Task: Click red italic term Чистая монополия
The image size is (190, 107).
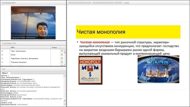Action: 95,42
